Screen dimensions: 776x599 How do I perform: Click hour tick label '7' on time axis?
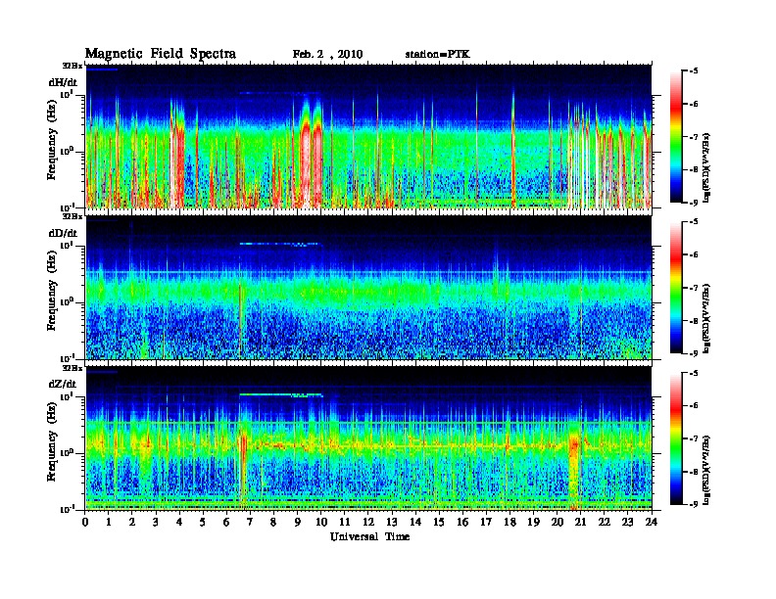(x=250, y=522)
